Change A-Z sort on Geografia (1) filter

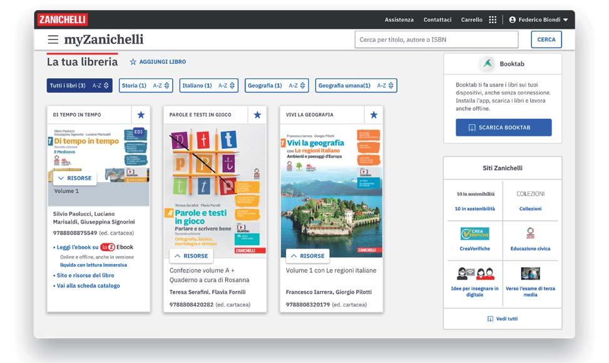297,85
